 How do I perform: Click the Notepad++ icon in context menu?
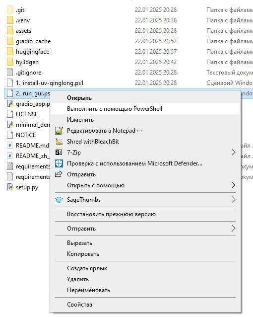coord(59,131)
